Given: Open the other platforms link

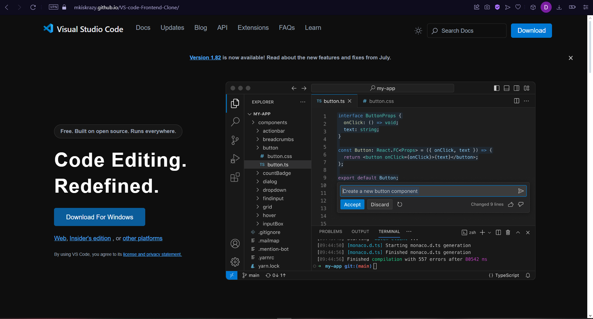Looking at the screenshot, I should [x=142, y=238].
